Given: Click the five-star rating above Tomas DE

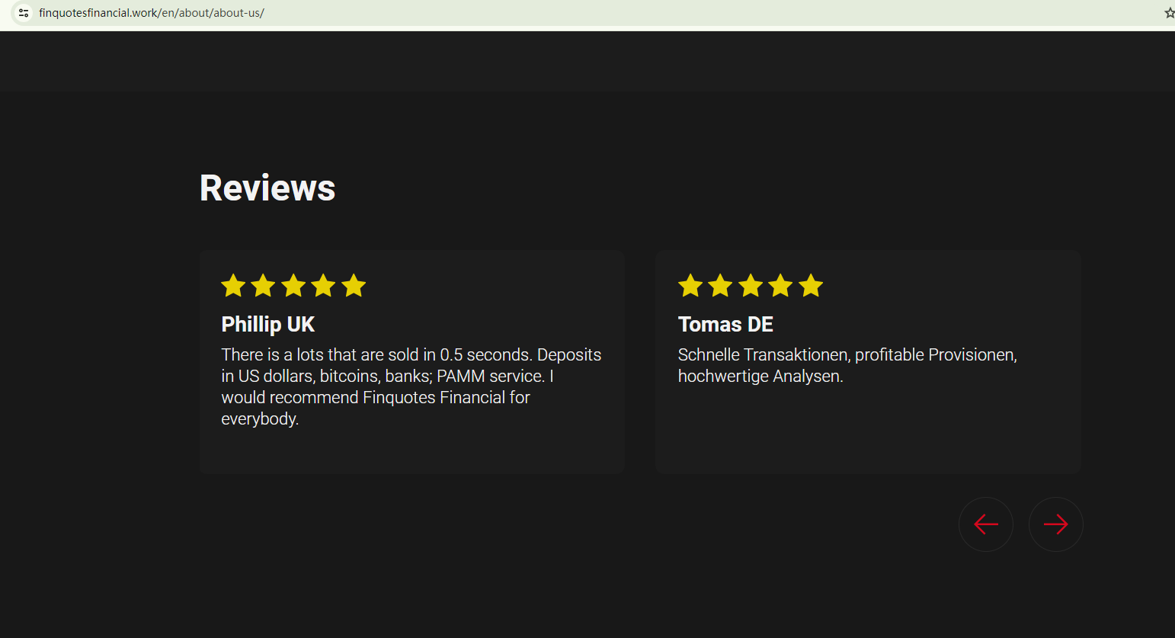Looking at the screenshot, I should 751,286.
